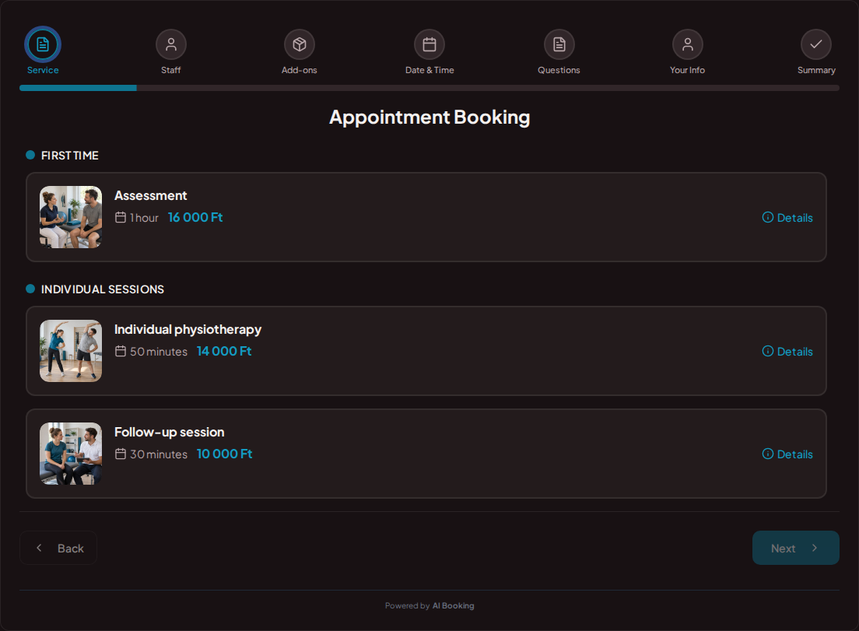Image resolution: width=859 pixels, height=631 pixels.
Task: Click the Assessment duration calendar icon
Action: pyautogui.click(x=121, y=217)
